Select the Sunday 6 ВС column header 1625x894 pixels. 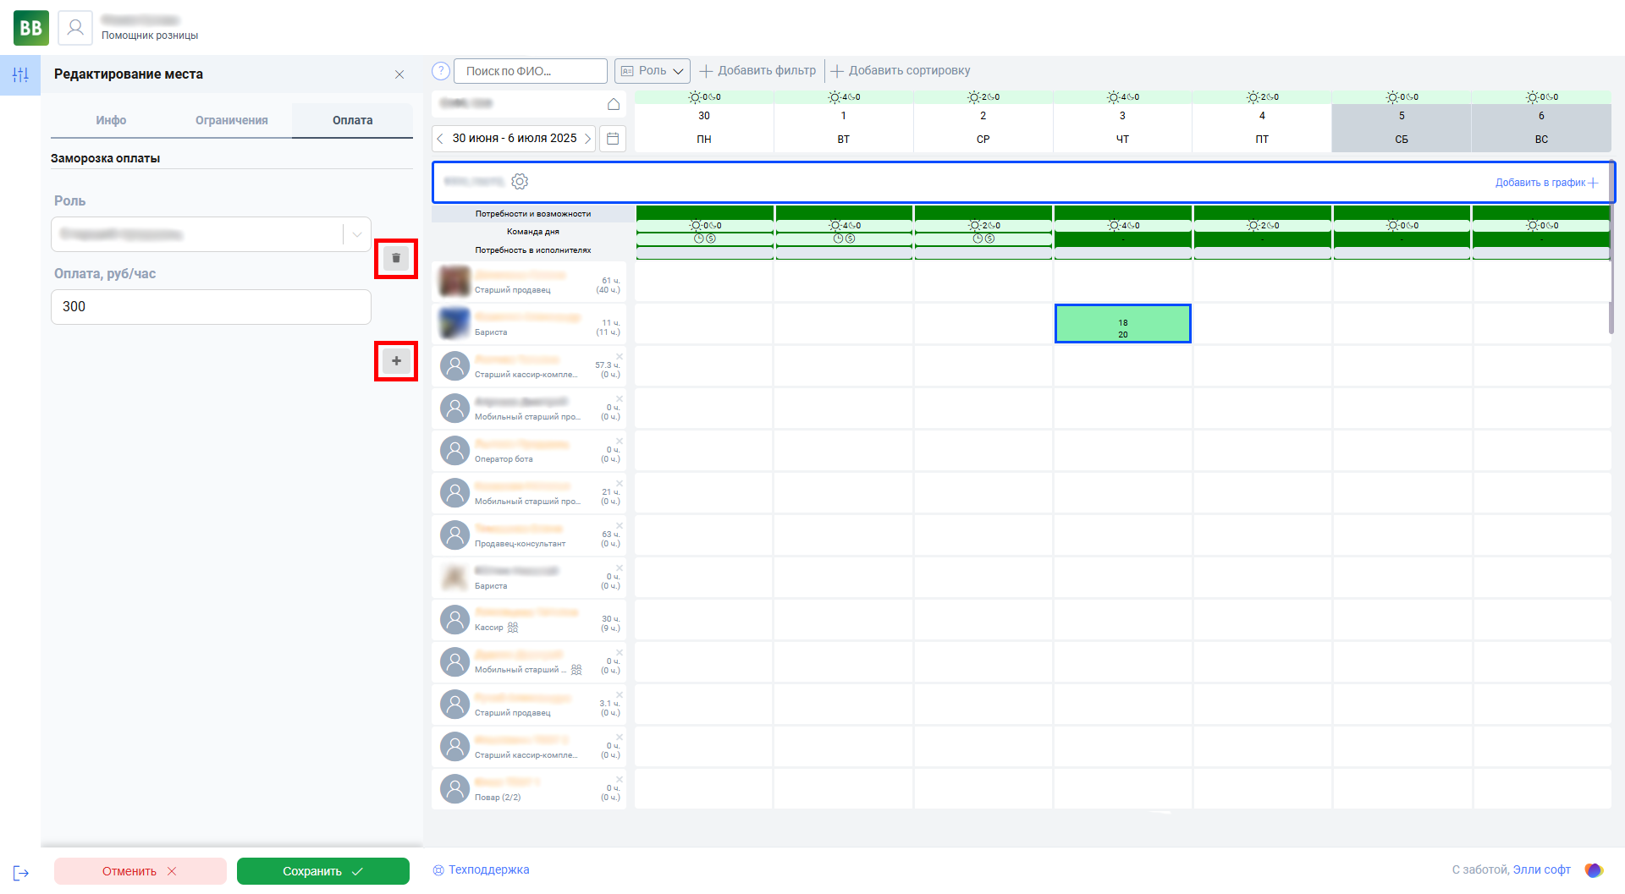point(1541,128)
